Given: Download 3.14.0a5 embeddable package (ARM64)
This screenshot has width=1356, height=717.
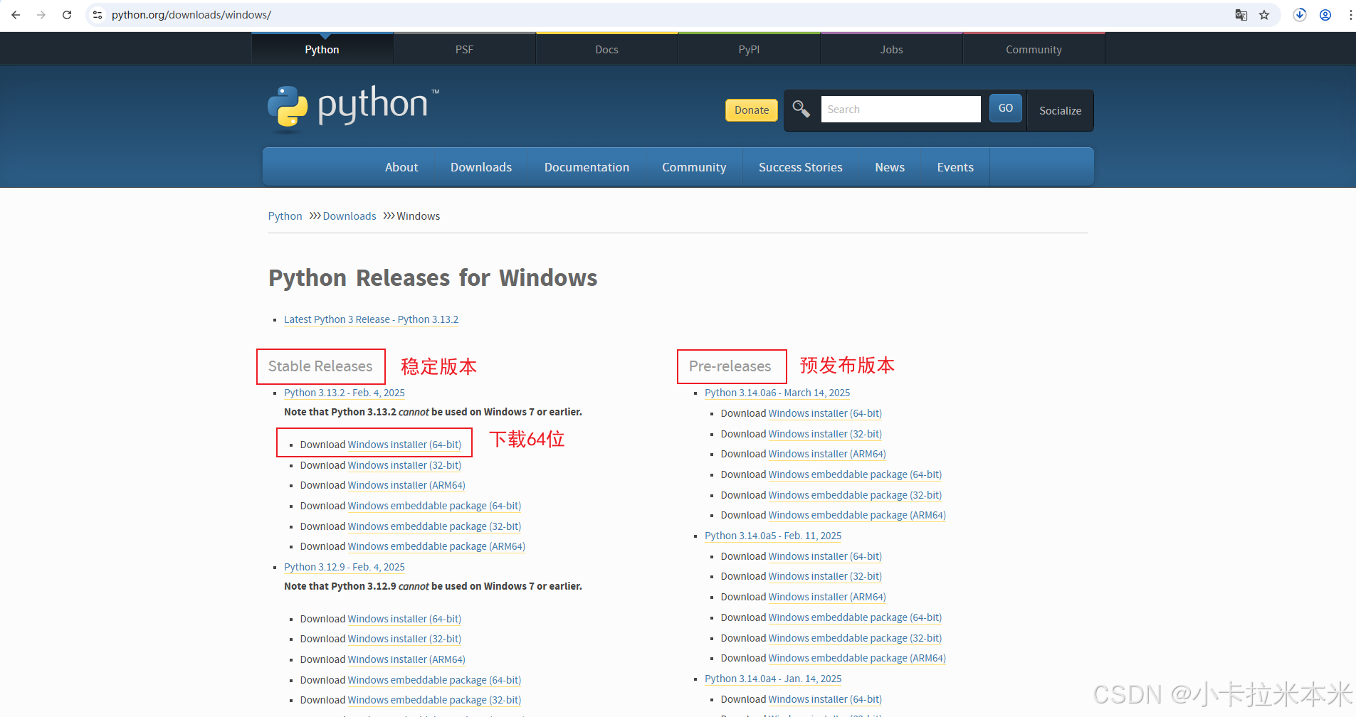Looking at the screenshot, I should 857,658.
